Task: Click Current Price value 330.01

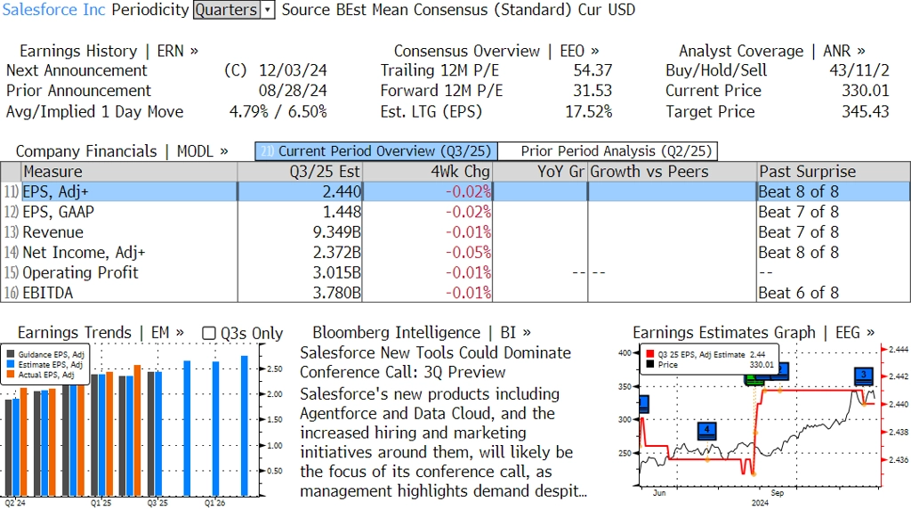Action: (866, 92)
